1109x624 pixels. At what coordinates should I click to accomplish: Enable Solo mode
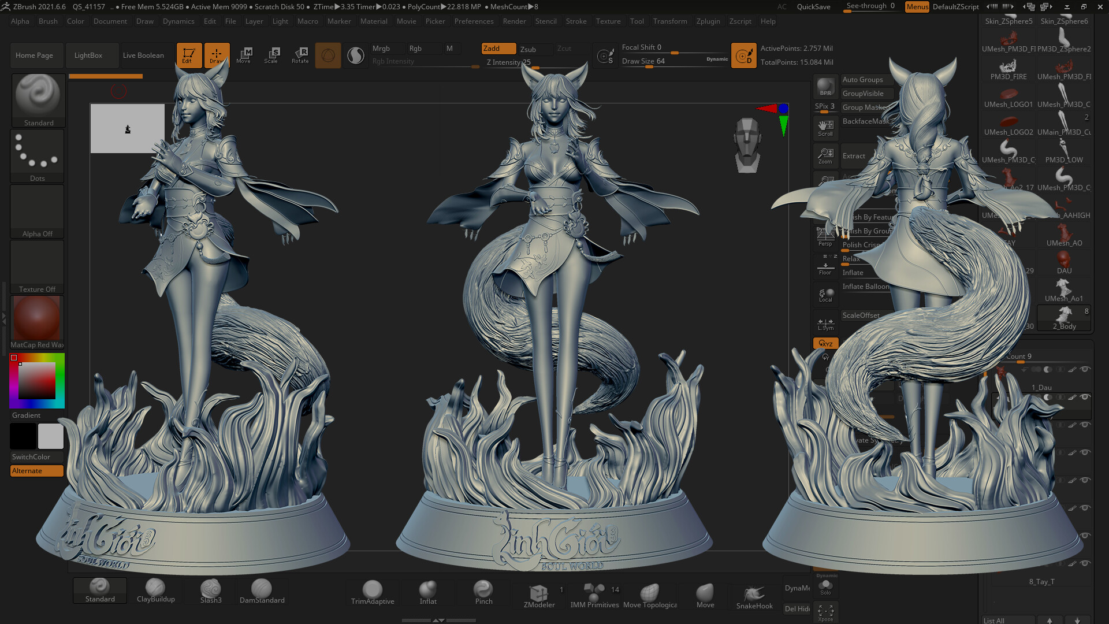(825, 586)
